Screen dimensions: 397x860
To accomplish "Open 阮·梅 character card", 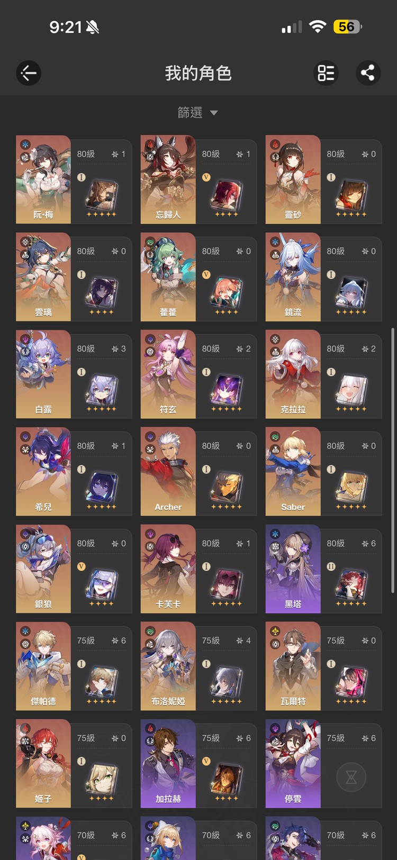I will click(74, 179).
